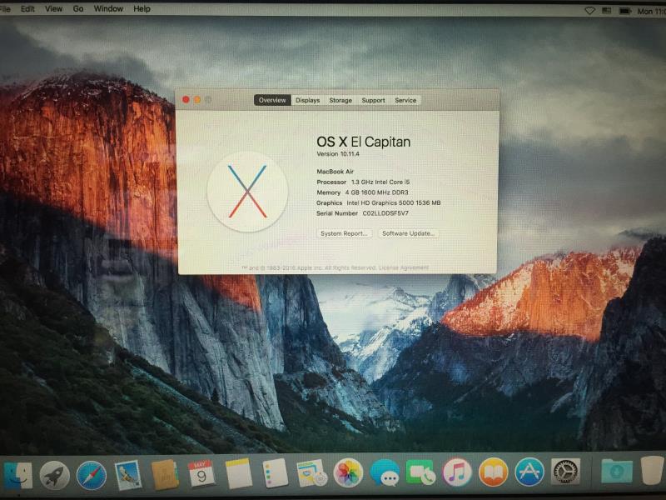Image resolution: width=666 pixels, height=500 pixels.
Task: Switch to the Service tab
Action: tap(405, 100)
